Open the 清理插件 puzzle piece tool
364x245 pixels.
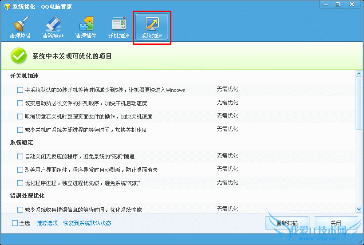coord(86,27)
